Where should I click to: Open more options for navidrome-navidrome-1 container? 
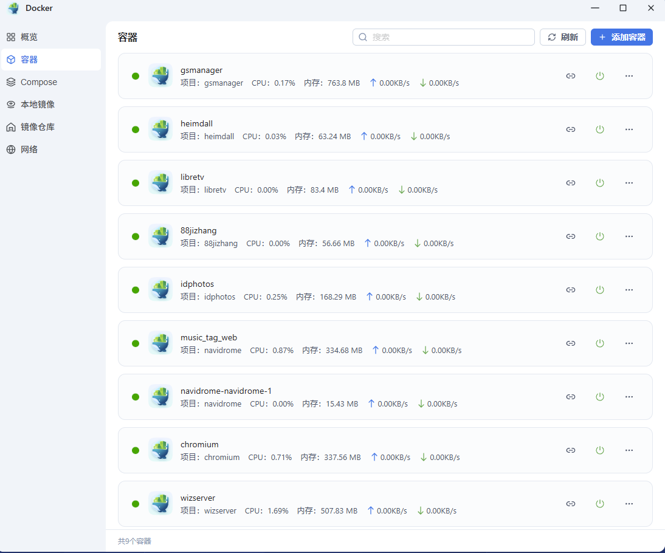629,396
